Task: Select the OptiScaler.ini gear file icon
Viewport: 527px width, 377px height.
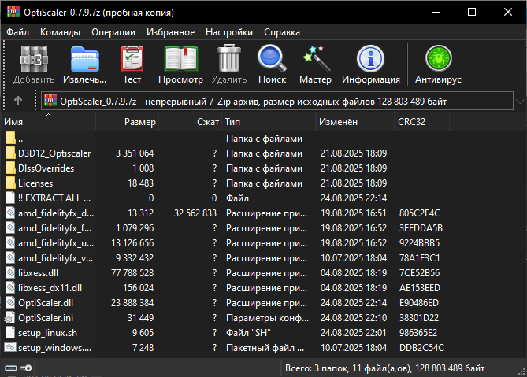Action: (9, 318)
